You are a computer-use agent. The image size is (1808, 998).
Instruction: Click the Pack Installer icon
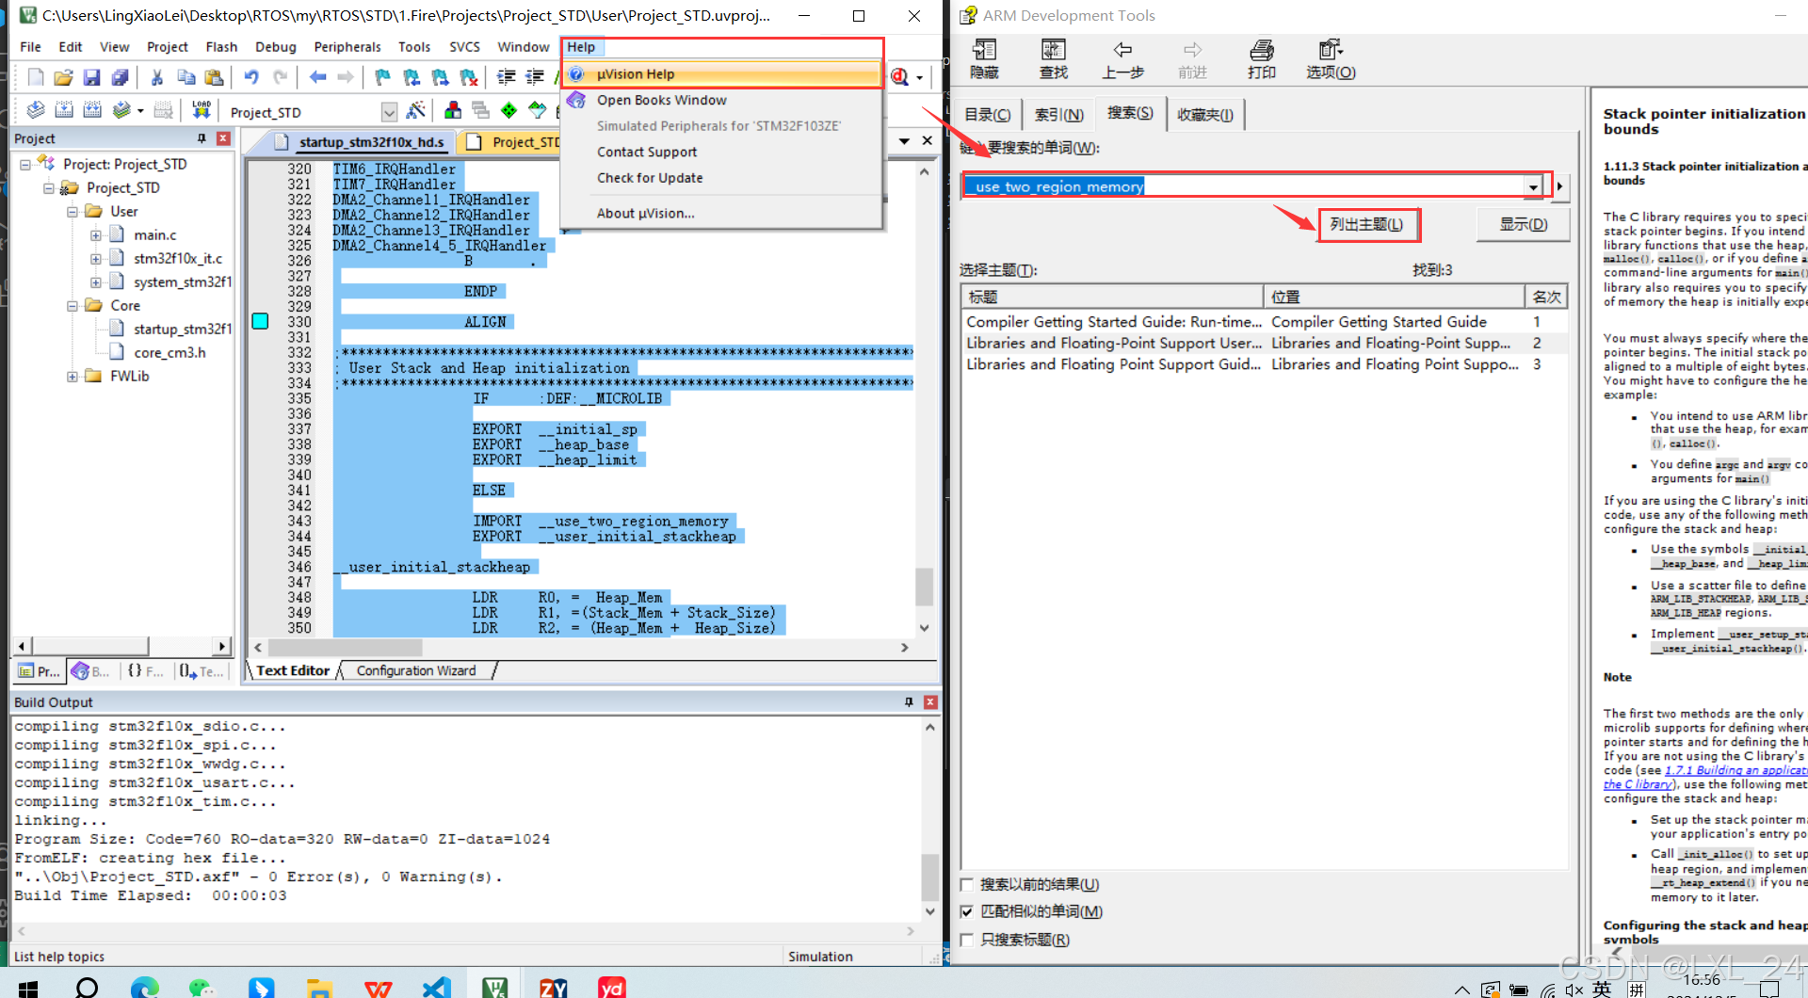[537, 111]
